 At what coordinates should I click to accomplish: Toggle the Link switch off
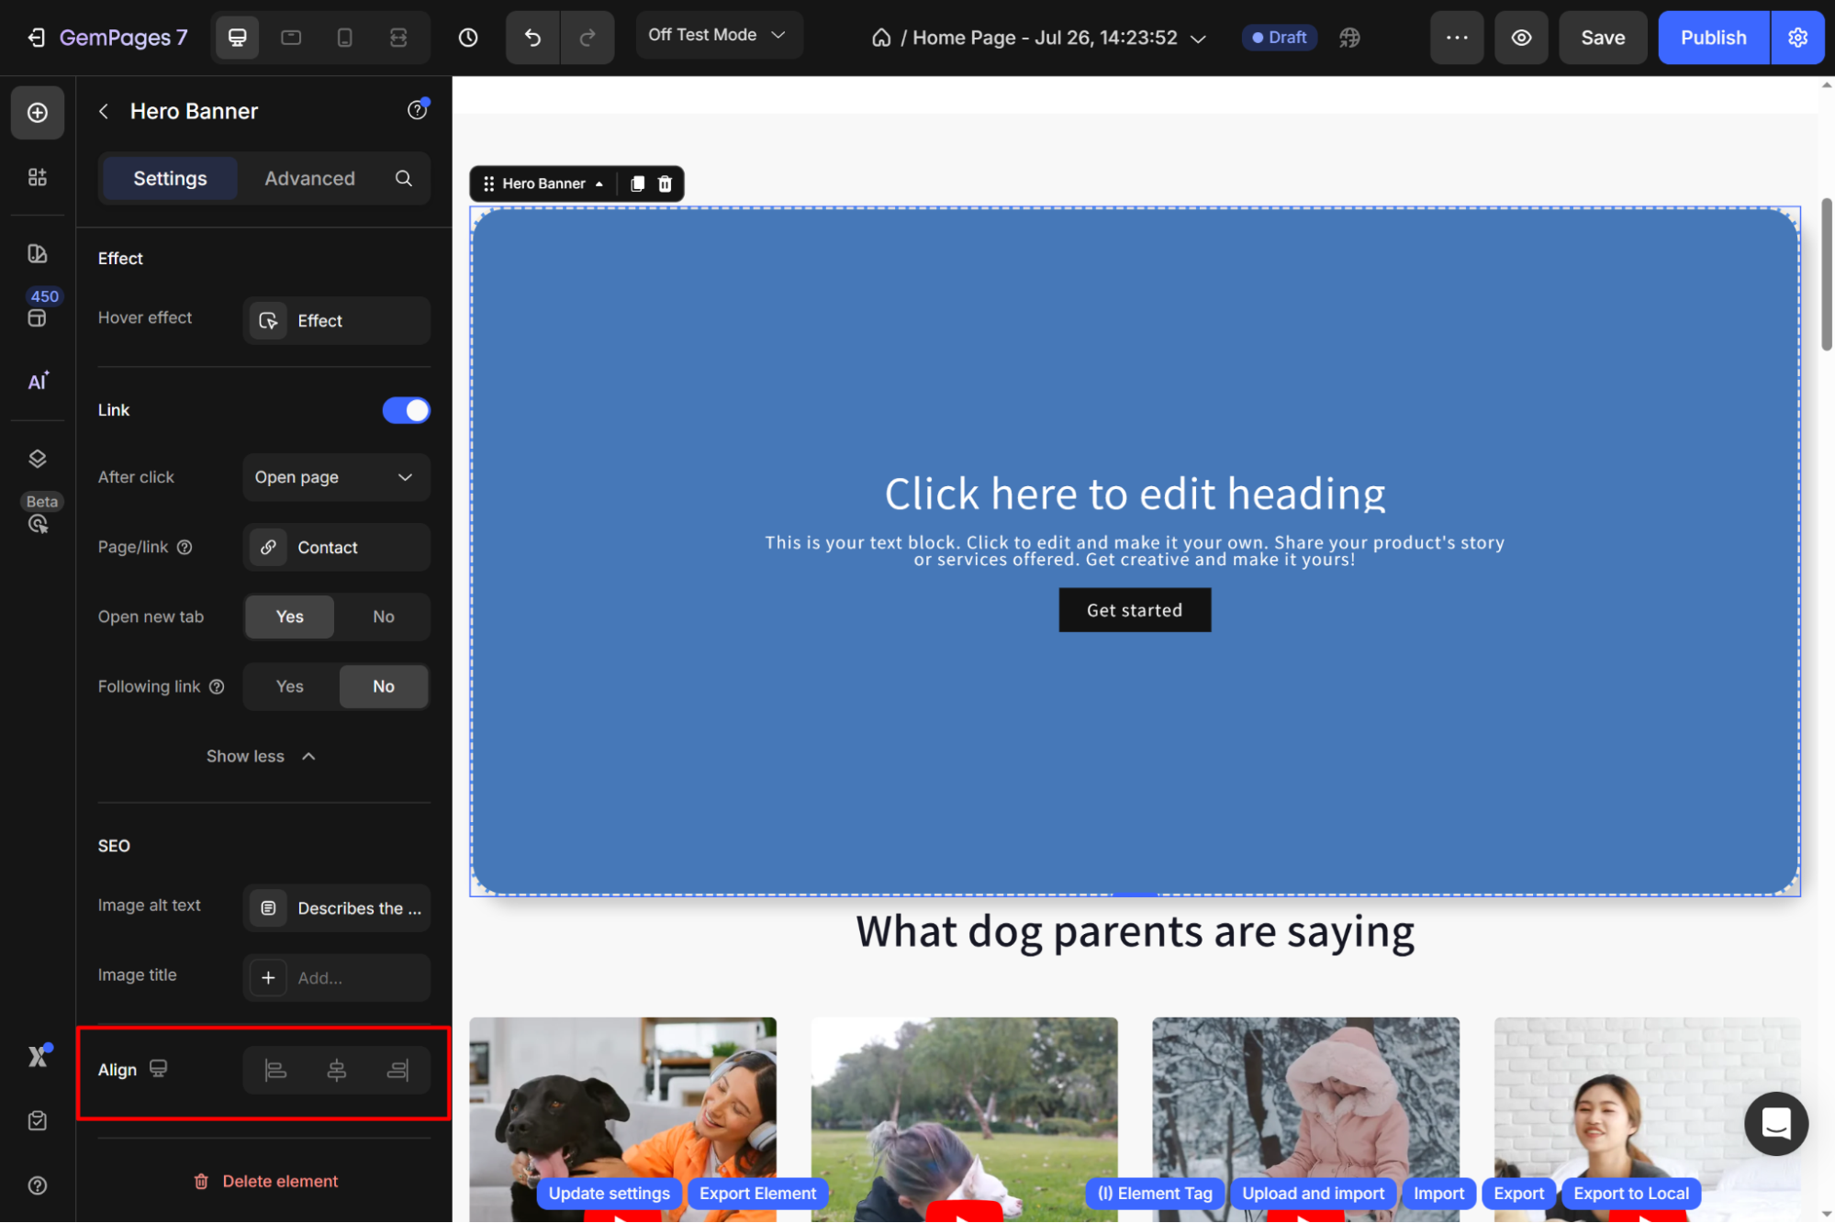406,410
